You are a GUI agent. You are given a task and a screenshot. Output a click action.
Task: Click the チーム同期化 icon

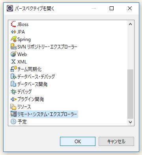point(13,69)
